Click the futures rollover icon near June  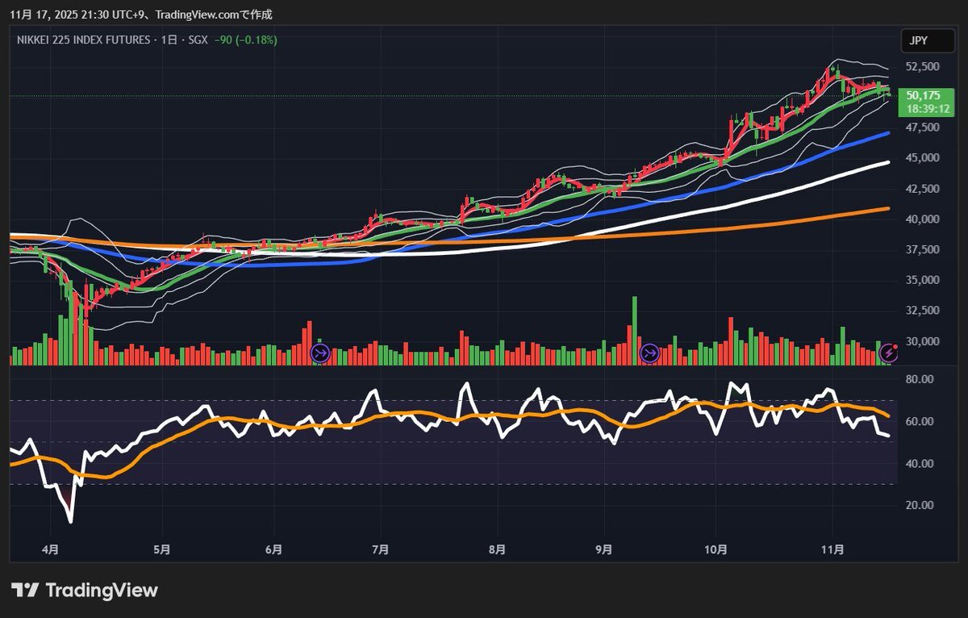320,353
